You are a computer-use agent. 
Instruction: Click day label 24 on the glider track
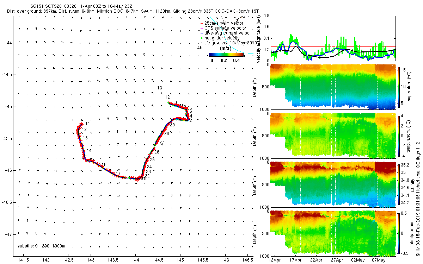point(149,167)
